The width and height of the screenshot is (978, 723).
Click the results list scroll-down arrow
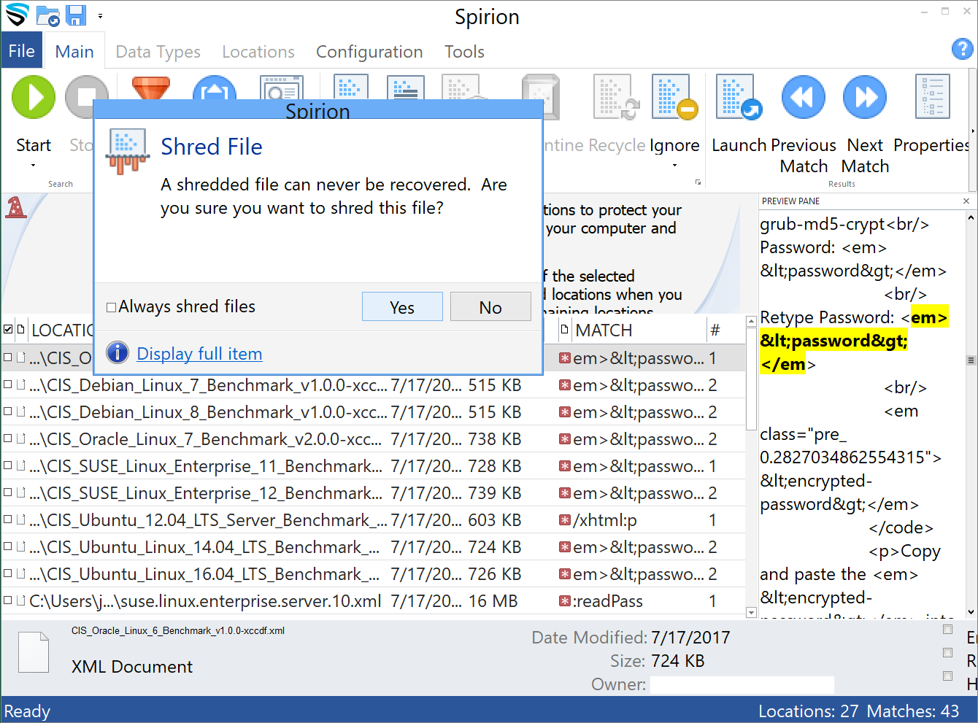click(751, 613)
